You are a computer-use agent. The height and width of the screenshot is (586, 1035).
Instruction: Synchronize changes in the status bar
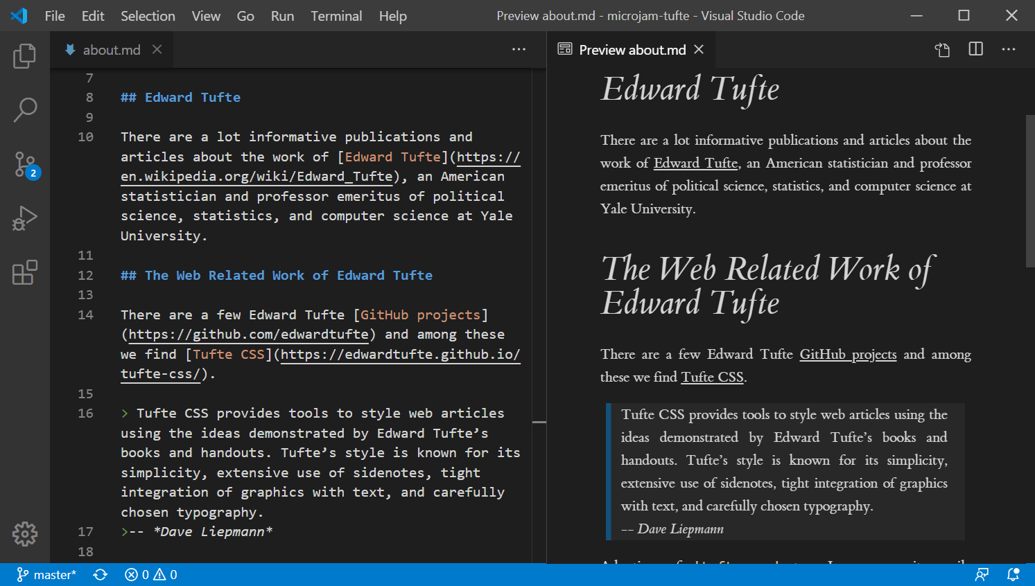(101, 574)
